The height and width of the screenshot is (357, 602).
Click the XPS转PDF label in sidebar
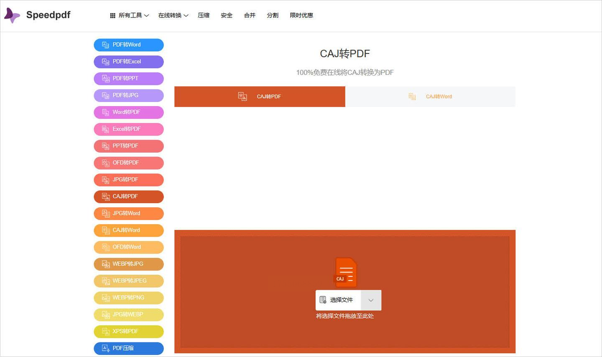[125, 331]
